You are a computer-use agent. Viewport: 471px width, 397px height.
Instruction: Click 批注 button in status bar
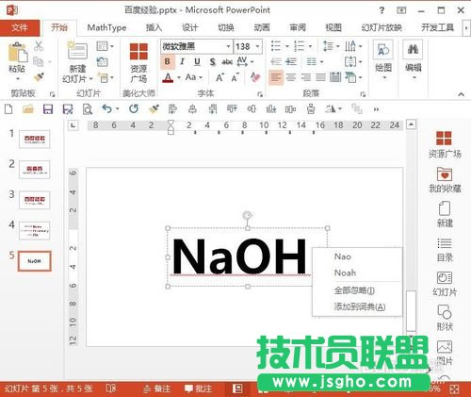pos(198,389)
